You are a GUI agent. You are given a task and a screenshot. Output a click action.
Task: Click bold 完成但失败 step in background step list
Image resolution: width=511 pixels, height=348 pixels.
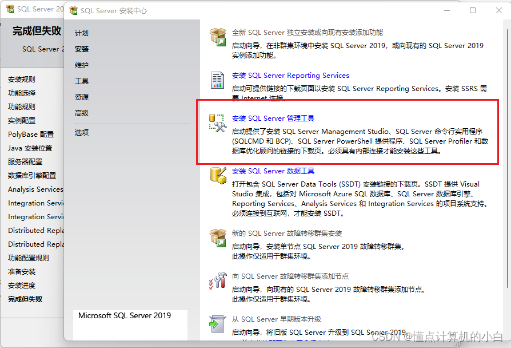[x=25, y=299]
